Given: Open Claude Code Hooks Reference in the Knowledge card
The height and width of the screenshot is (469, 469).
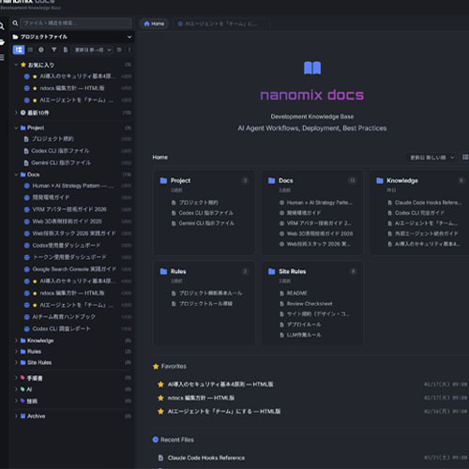Looking at the screenshot, I should [428, 203].
